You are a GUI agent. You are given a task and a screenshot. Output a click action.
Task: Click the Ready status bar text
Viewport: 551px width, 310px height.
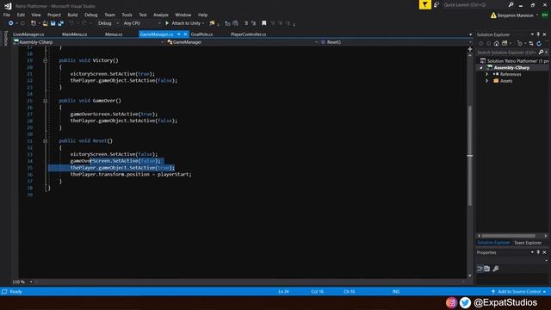pyautogui.click(x=15, y=292)
